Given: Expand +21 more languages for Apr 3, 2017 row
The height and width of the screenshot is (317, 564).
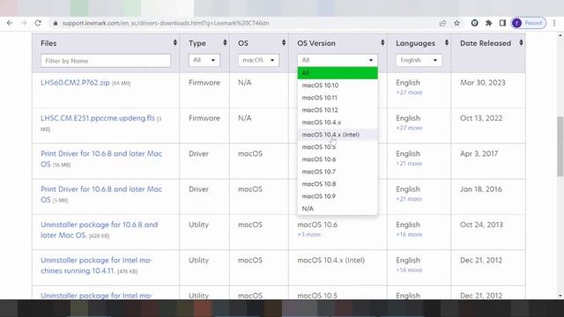Looking at the screenshot, I should point(409,164).
